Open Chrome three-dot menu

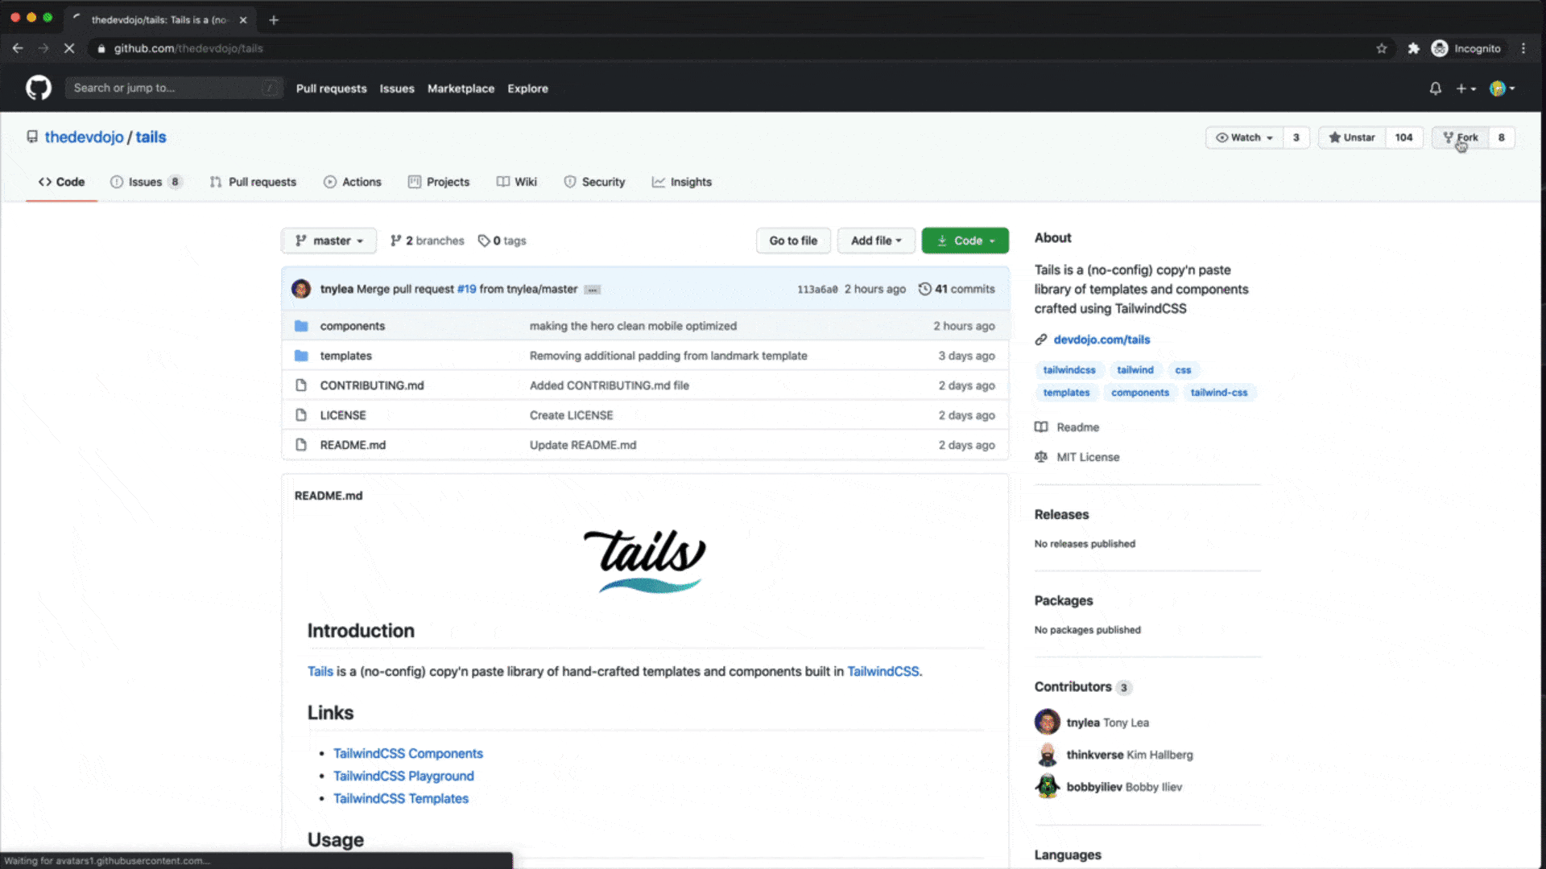pos(1523,48)
